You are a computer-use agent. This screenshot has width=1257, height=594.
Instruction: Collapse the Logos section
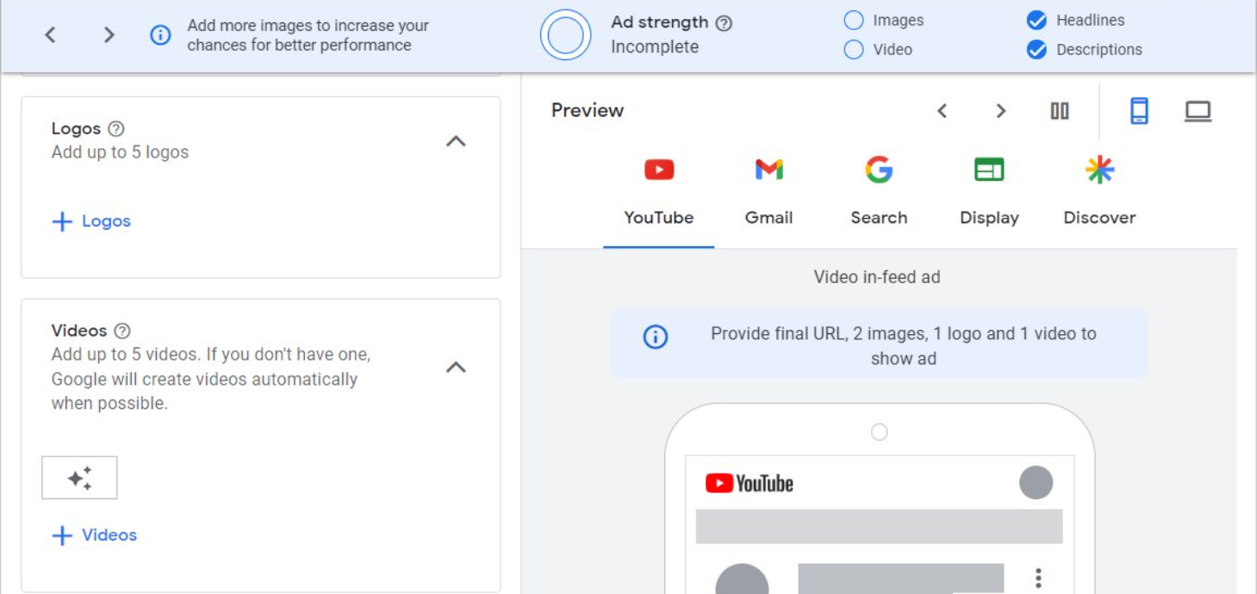[456, 141]
